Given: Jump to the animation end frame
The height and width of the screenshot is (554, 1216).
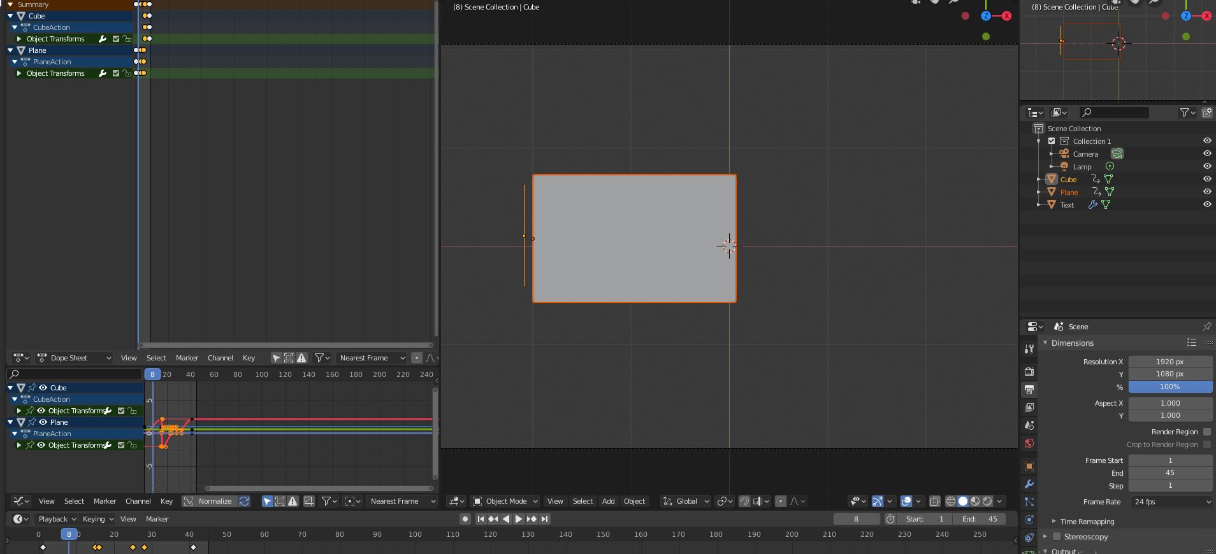Looking at the screenshot, I should pos(545,519).
